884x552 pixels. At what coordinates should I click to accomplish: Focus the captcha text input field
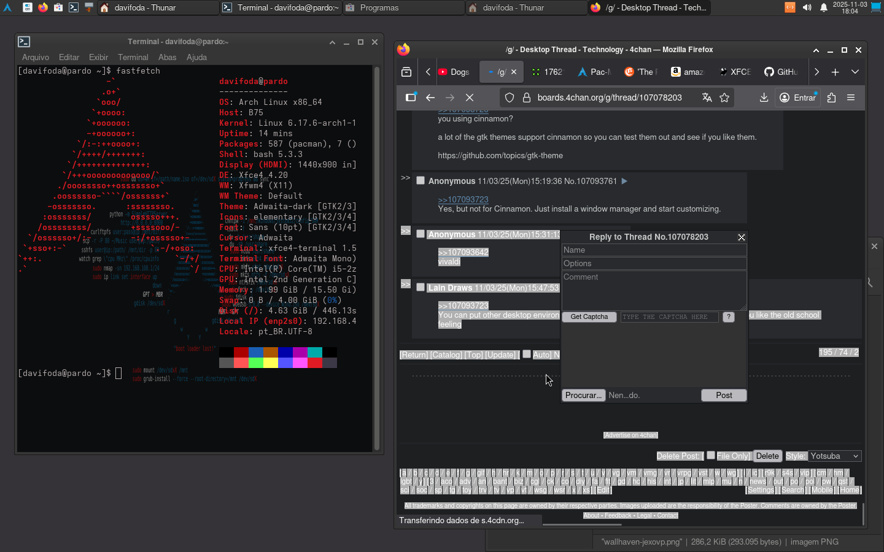pos(669,317)
